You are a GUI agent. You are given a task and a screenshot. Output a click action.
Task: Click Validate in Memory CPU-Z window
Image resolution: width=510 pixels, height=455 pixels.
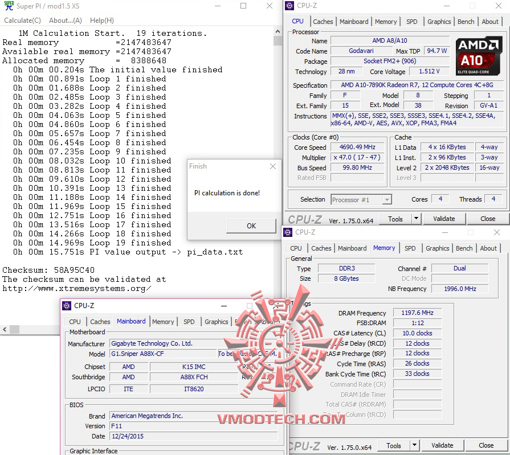(x=442, y=445)
